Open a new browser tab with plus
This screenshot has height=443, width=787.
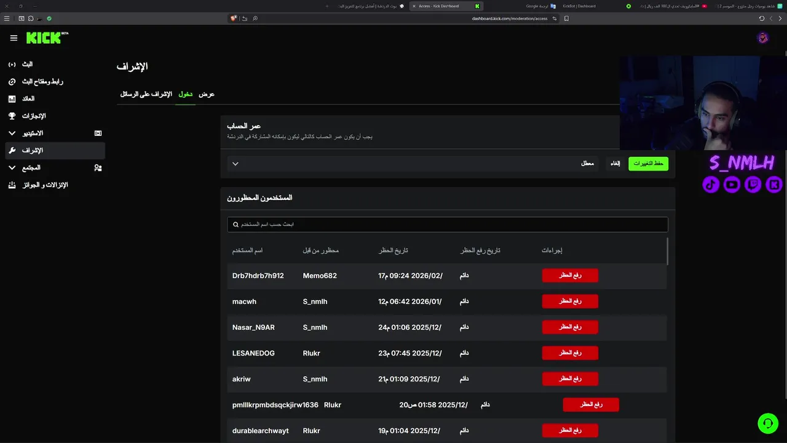click(326, 6)
